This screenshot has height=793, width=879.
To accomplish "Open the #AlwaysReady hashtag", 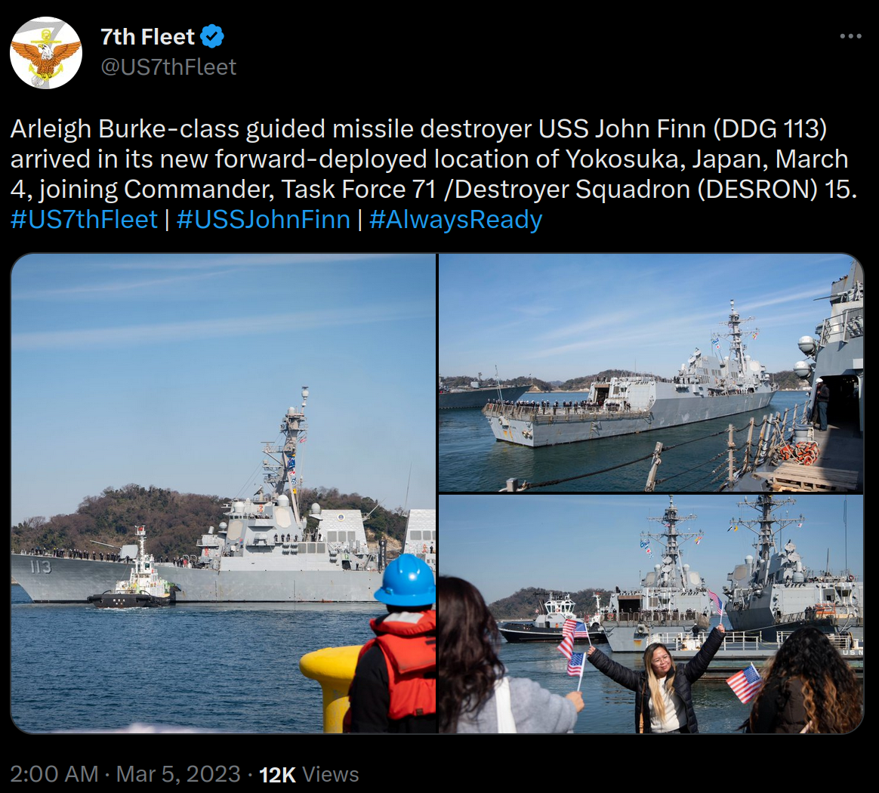I will [456, 219].
